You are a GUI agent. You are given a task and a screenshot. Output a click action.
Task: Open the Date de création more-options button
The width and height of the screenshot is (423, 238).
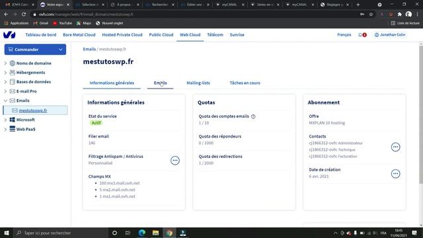(395, 174)
